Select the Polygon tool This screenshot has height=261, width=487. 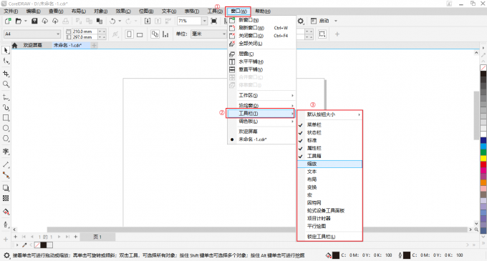click(x=6, y=138)
